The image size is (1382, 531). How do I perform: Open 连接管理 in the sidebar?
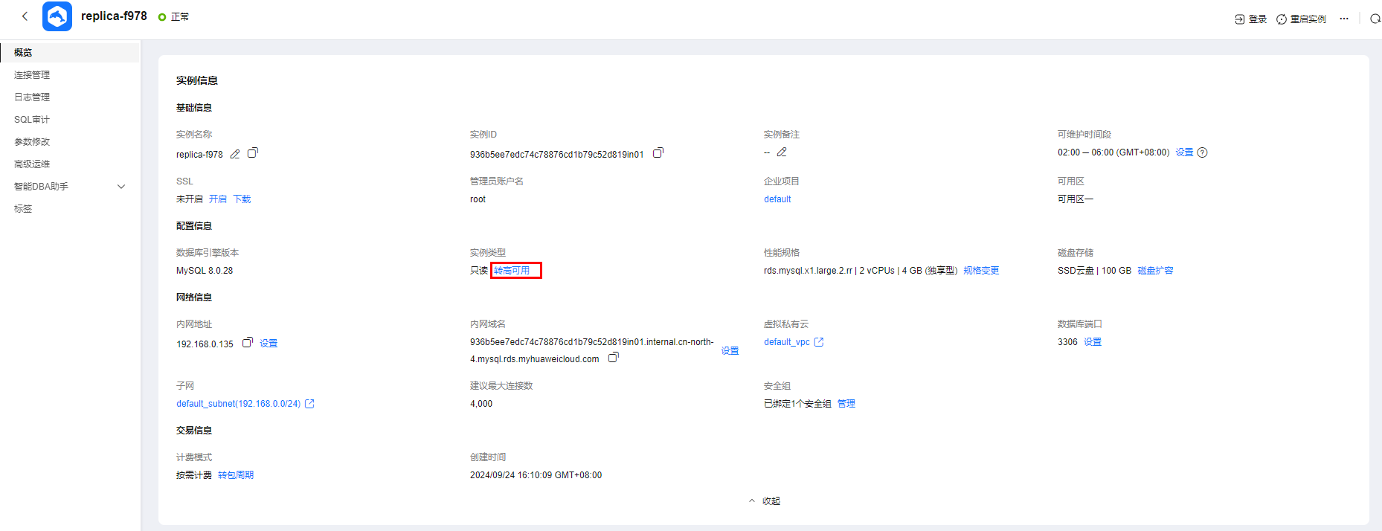click(x=32, y=75)
